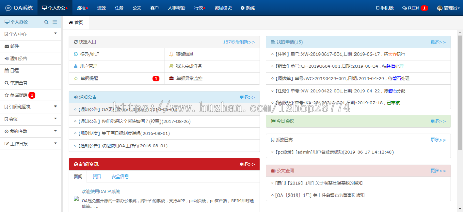Open 邮件 in the sidebar
The height and width of the screenshot is (212, 463).
tap(31, 46)
